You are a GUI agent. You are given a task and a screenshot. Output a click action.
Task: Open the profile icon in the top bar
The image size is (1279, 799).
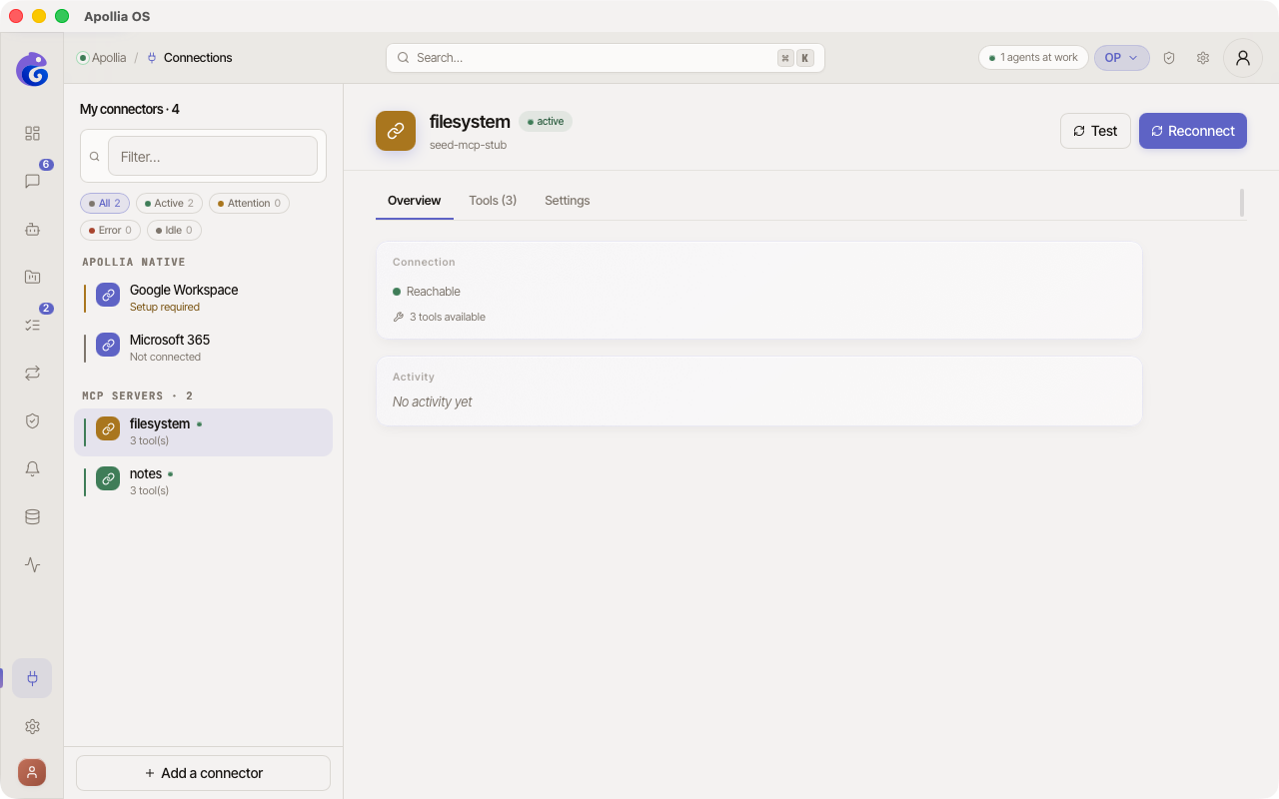click(1243, 58)
